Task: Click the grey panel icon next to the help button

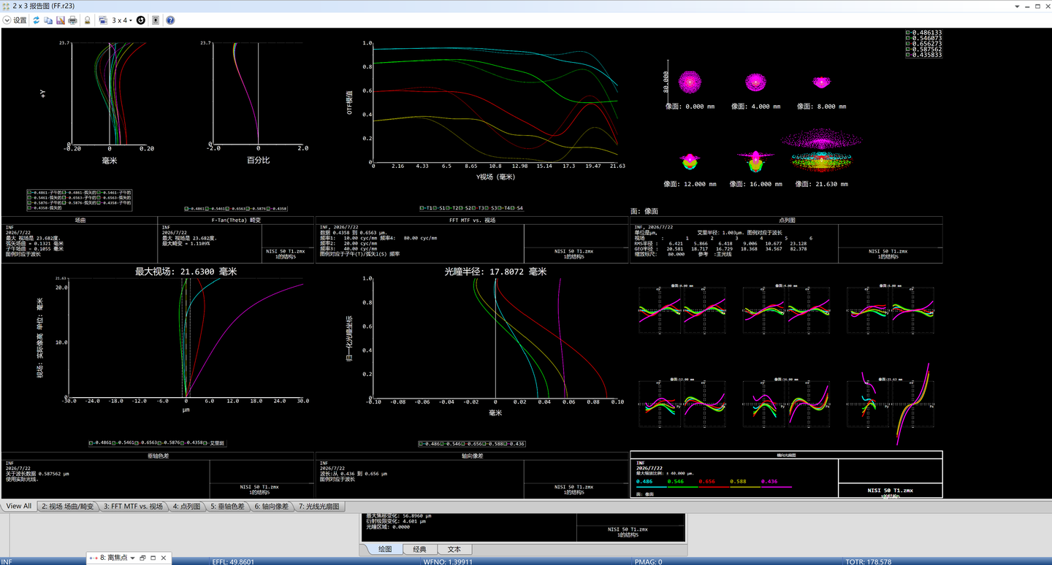Action: tap(156, 20)
